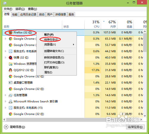Open the 资源值(V) submenu arrow
Screen dimensions: 149x134
[x=74, y=44]
